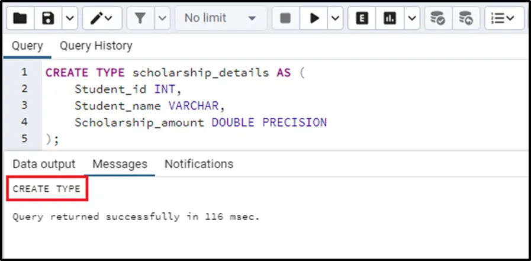Viewport: 531px width, 261px height.
Task: Expand the Save File options arrow
Action: (x=69, y=18)
